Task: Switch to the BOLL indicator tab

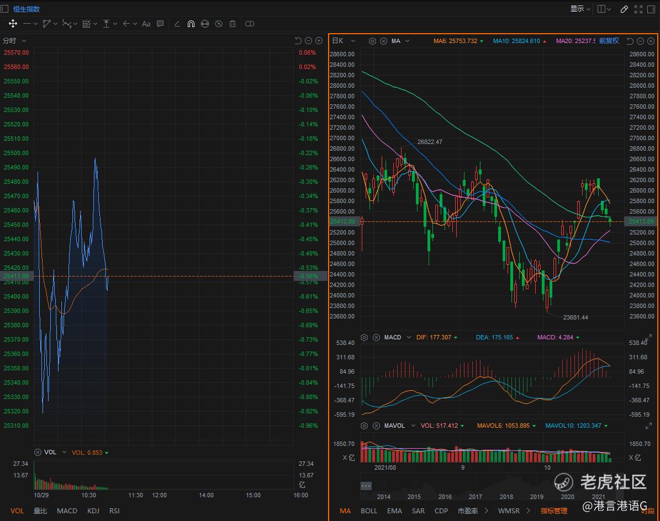Action: click(368, 511)
